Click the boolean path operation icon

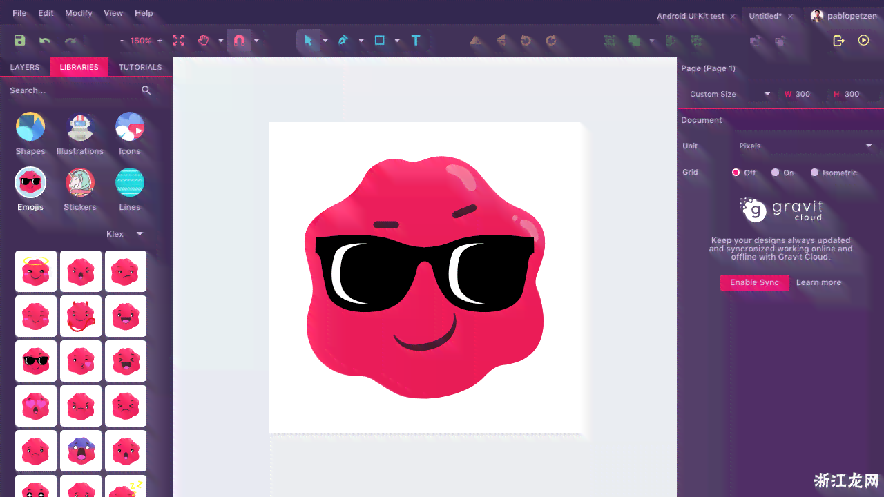point(634,41)
